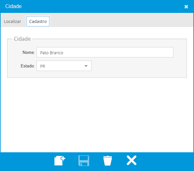The image size is (194, 171).
Task: Save the city with the floppy disk icon
Action: (x=84, y=160)
